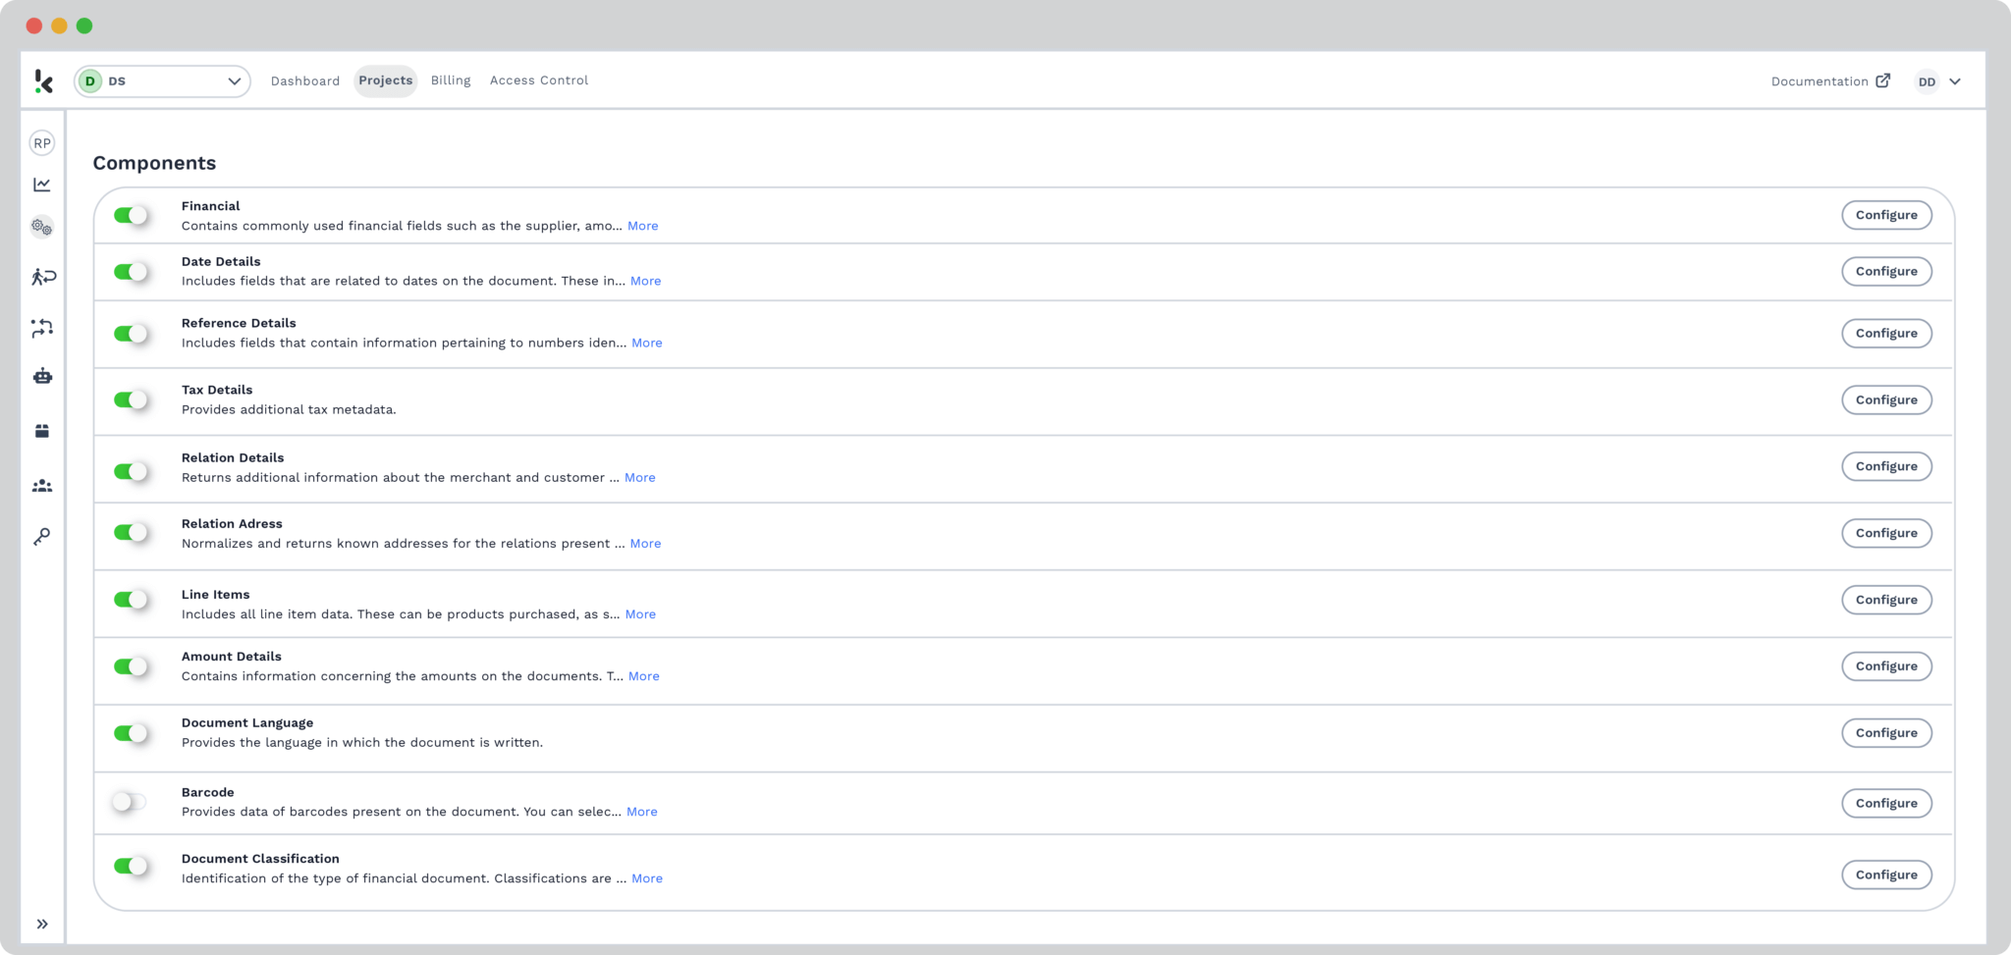The height and width of the screenshot is (955, 2011).
Task: Open the Access Control page
Action: tap(538, 80)
